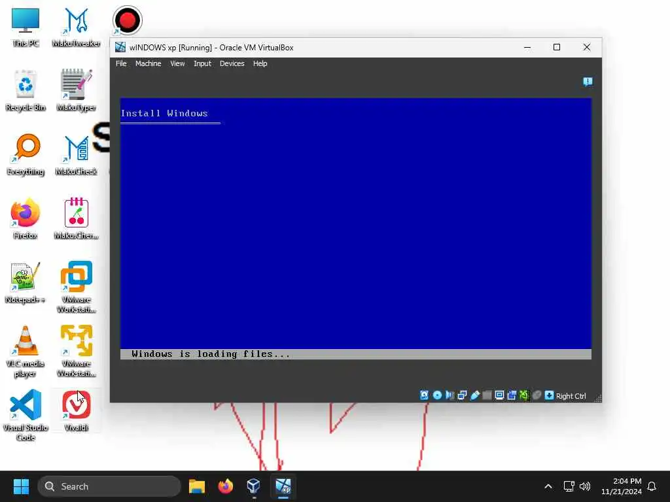Click the audio indicator in VirtualBox status bar
The height and width of the screenshot is (502, 670).
[x=450, y=395]
